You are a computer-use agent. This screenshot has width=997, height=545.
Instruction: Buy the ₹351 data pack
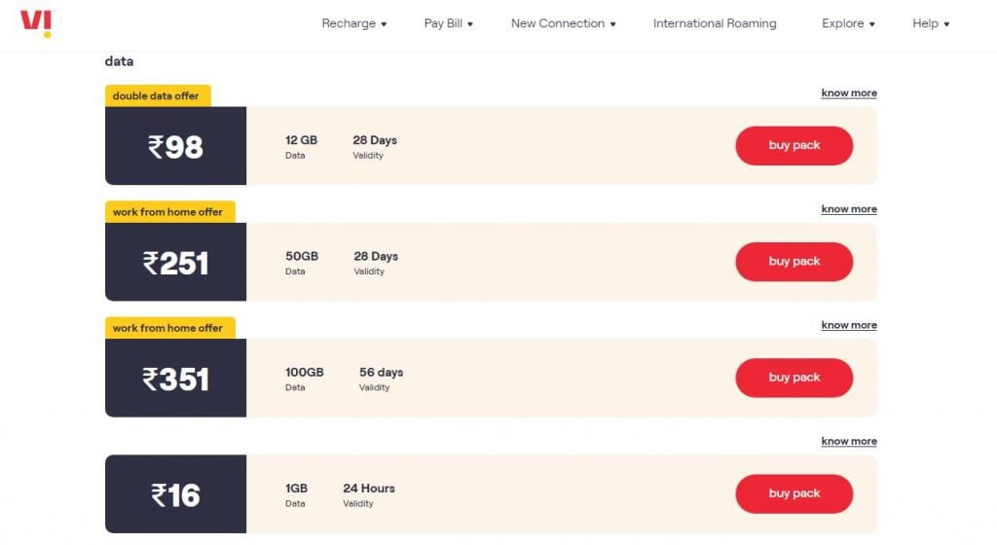(x=794, y=378)
